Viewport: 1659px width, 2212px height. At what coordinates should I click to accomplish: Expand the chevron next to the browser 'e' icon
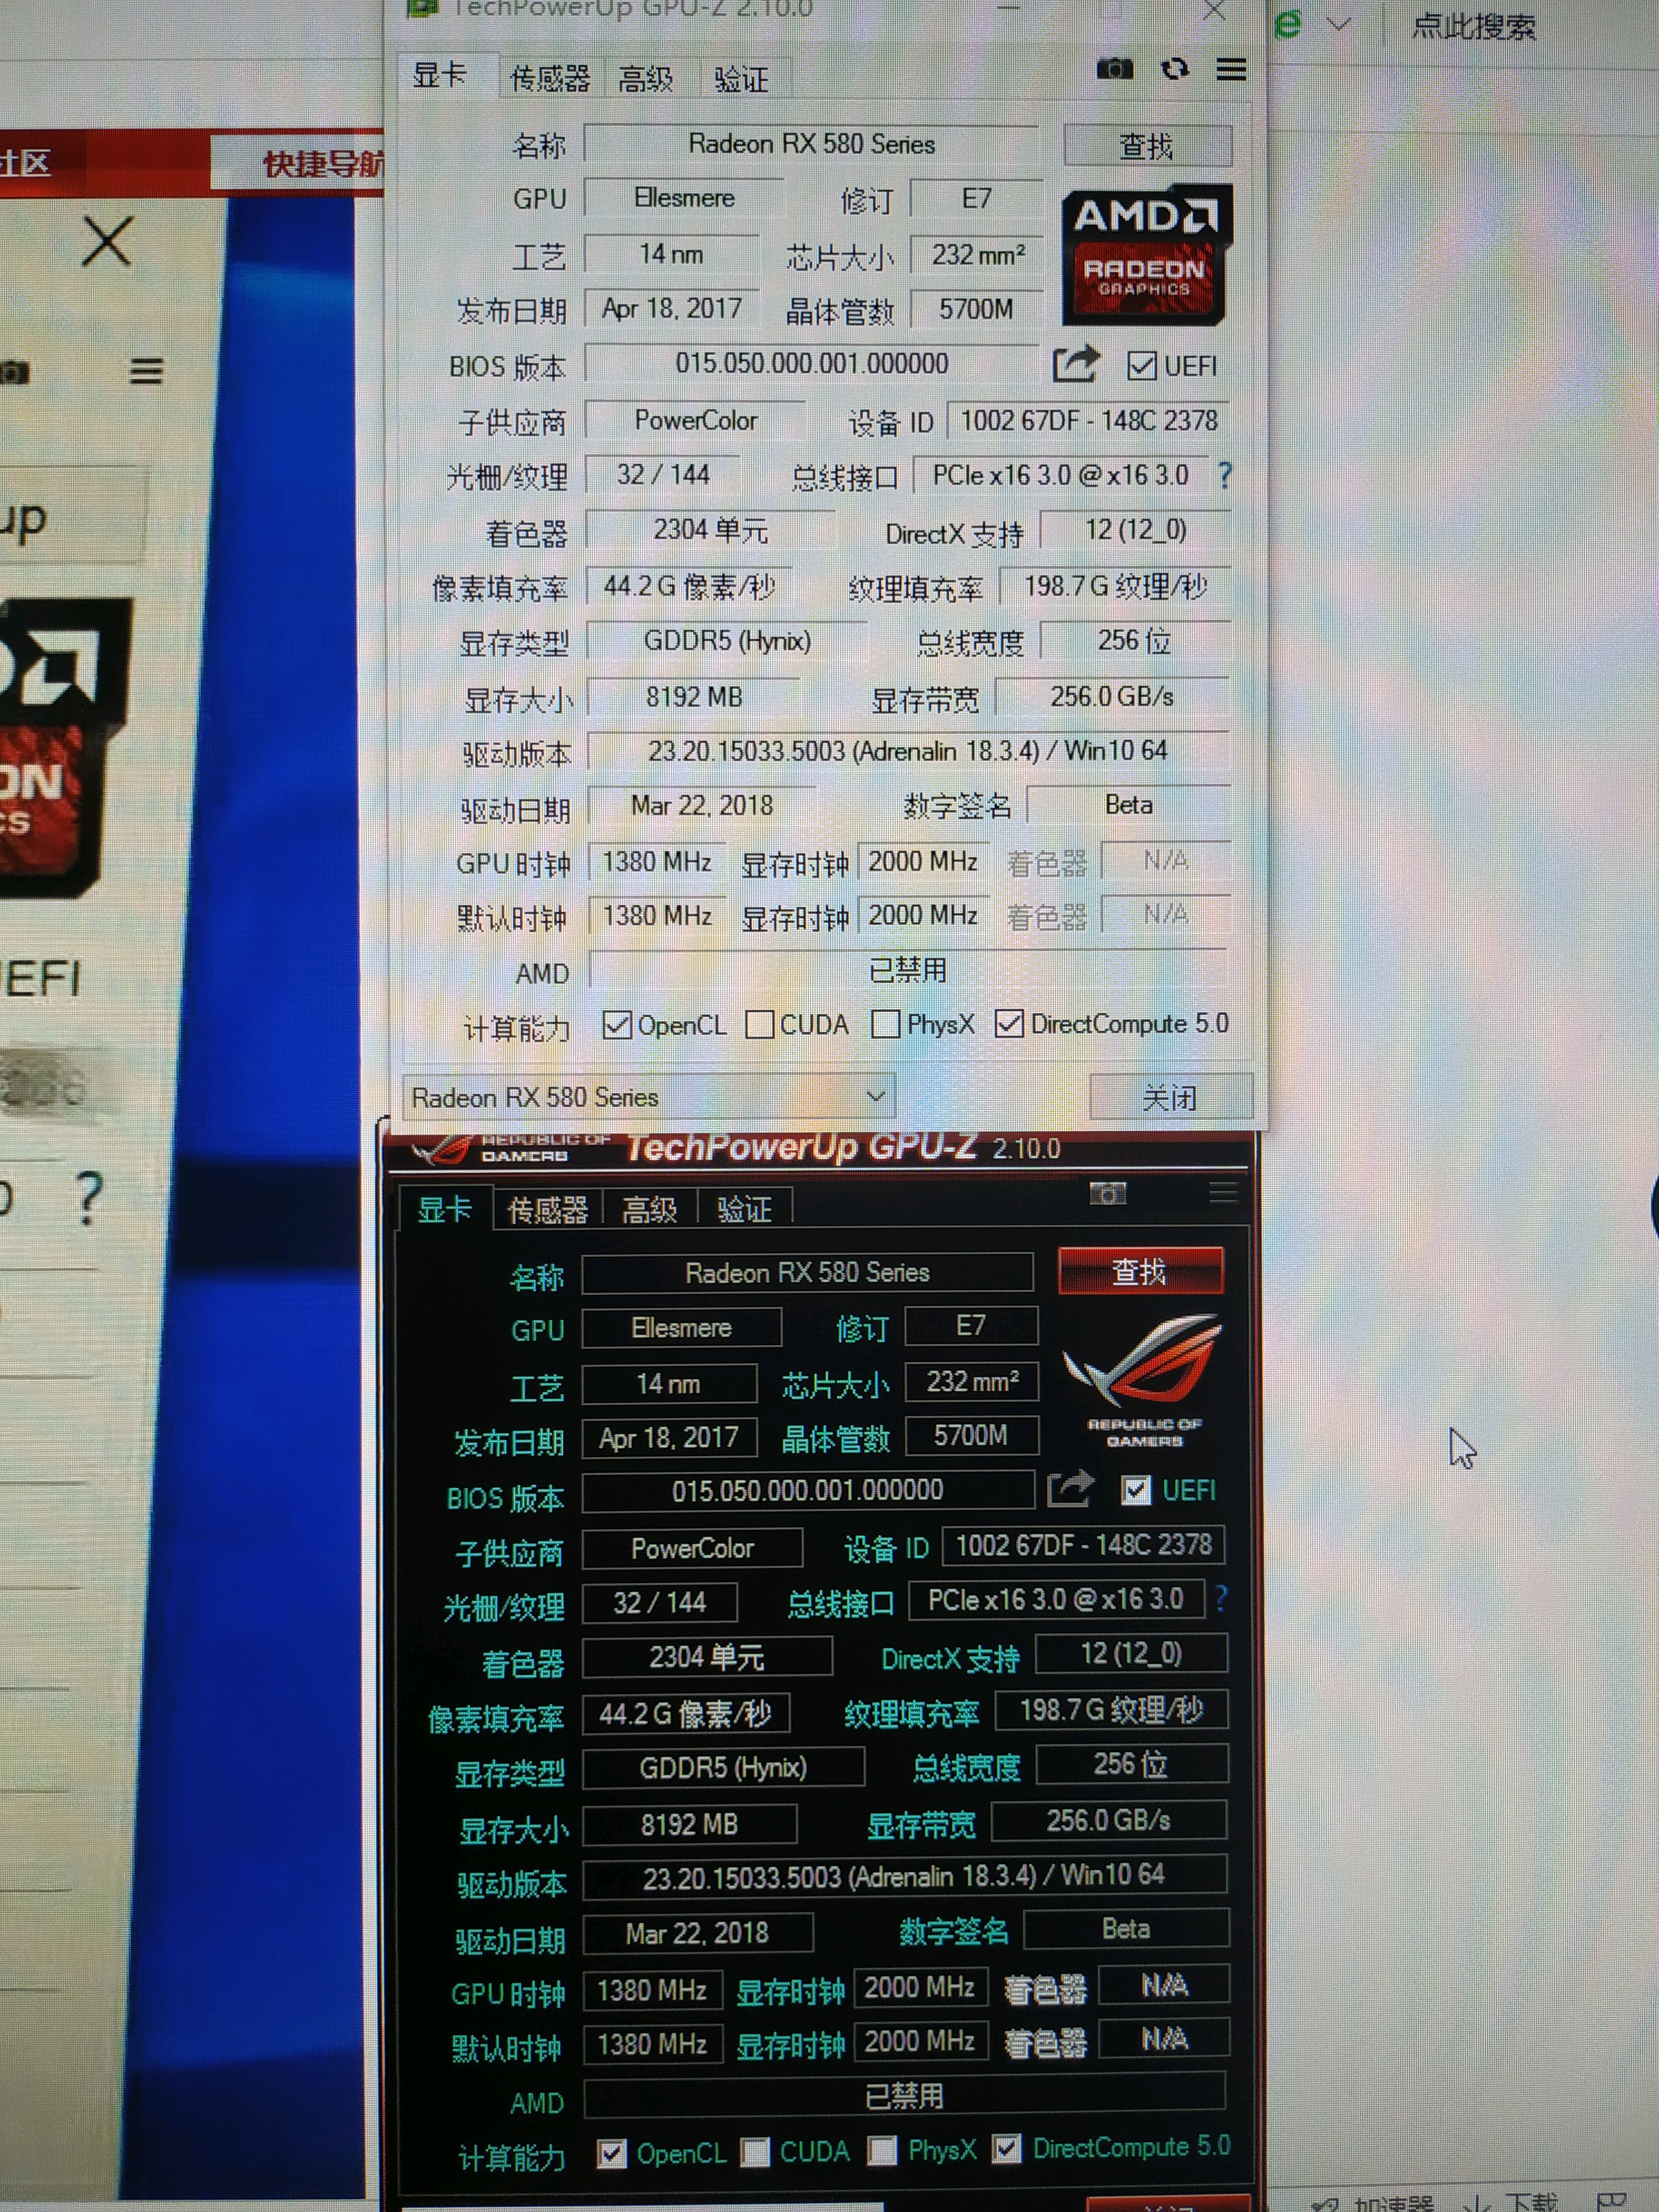[1338, 24]
